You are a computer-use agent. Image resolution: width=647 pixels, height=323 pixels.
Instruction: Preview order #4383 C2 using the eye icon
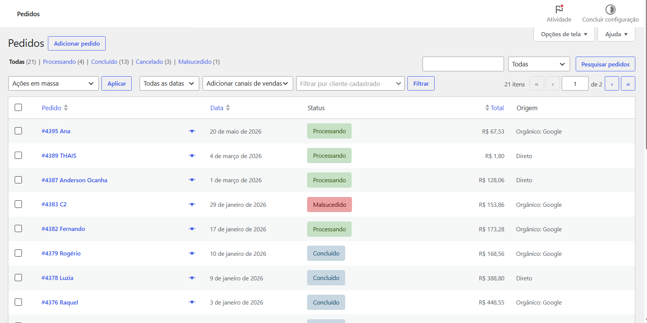192,205
